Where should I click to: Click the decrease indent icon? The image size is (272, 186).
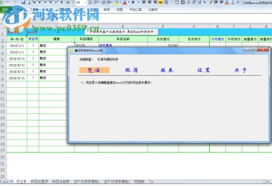point(216,2)
